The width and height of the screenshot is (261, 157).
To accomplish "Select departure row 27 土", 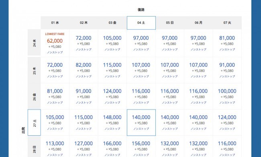I will (34, 122).
